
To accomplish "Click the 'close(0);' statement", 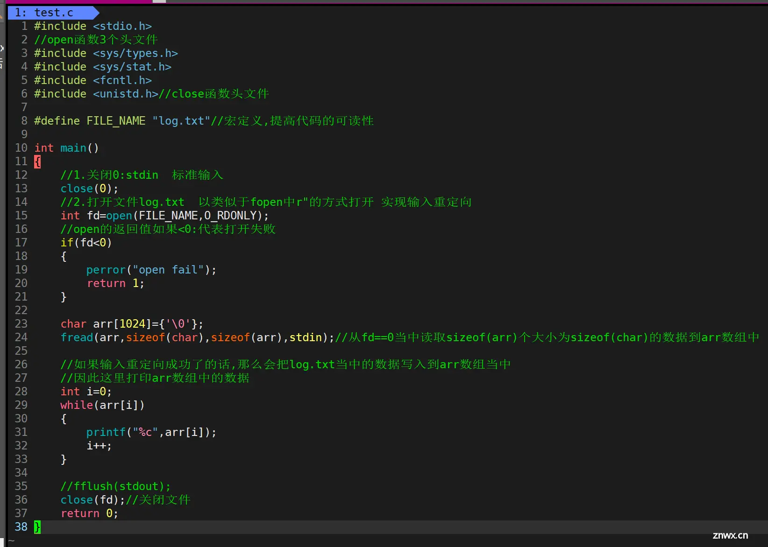I will click(90, 189).
